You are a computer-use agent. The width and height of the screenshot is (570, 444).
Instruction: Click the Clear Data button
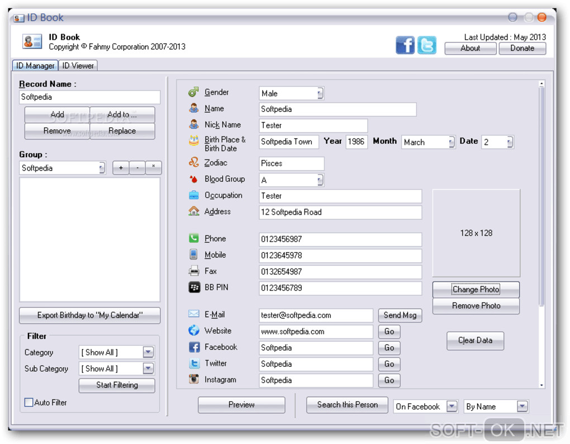(475, 341)
